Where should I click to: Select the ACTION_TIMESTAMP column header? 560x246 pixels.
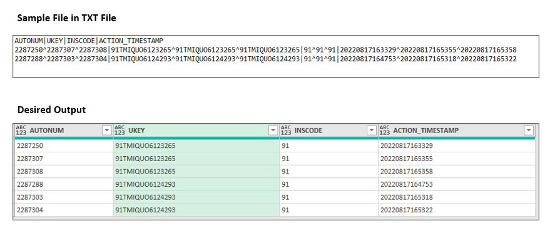457,131
